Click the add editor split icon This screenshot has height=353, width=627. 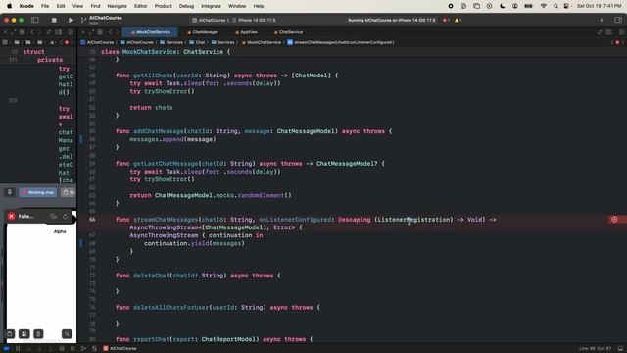622,32
